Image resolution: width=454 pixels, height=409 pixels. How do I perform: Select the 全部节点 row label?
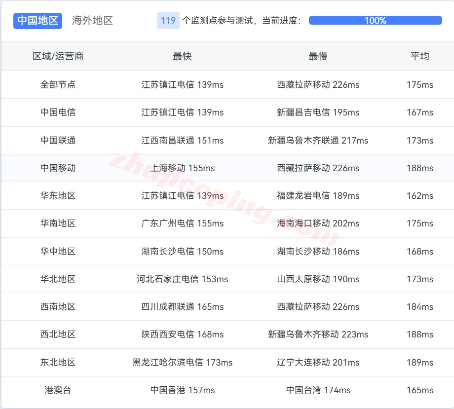pyautogui.click(x=58, y=85)
